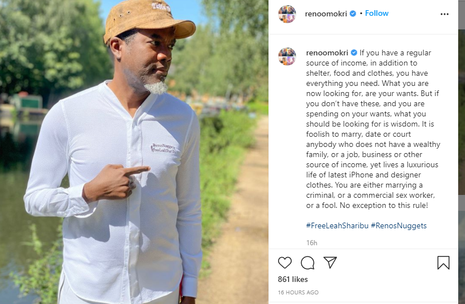Screen dimensions: 465x304
Task: Open comments with the speech bubble icon
Action: click(x=308, y=263)
